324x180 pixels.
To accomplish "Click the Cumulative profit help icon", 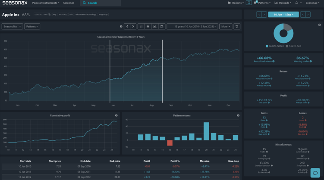I will [x=116, y=115].
